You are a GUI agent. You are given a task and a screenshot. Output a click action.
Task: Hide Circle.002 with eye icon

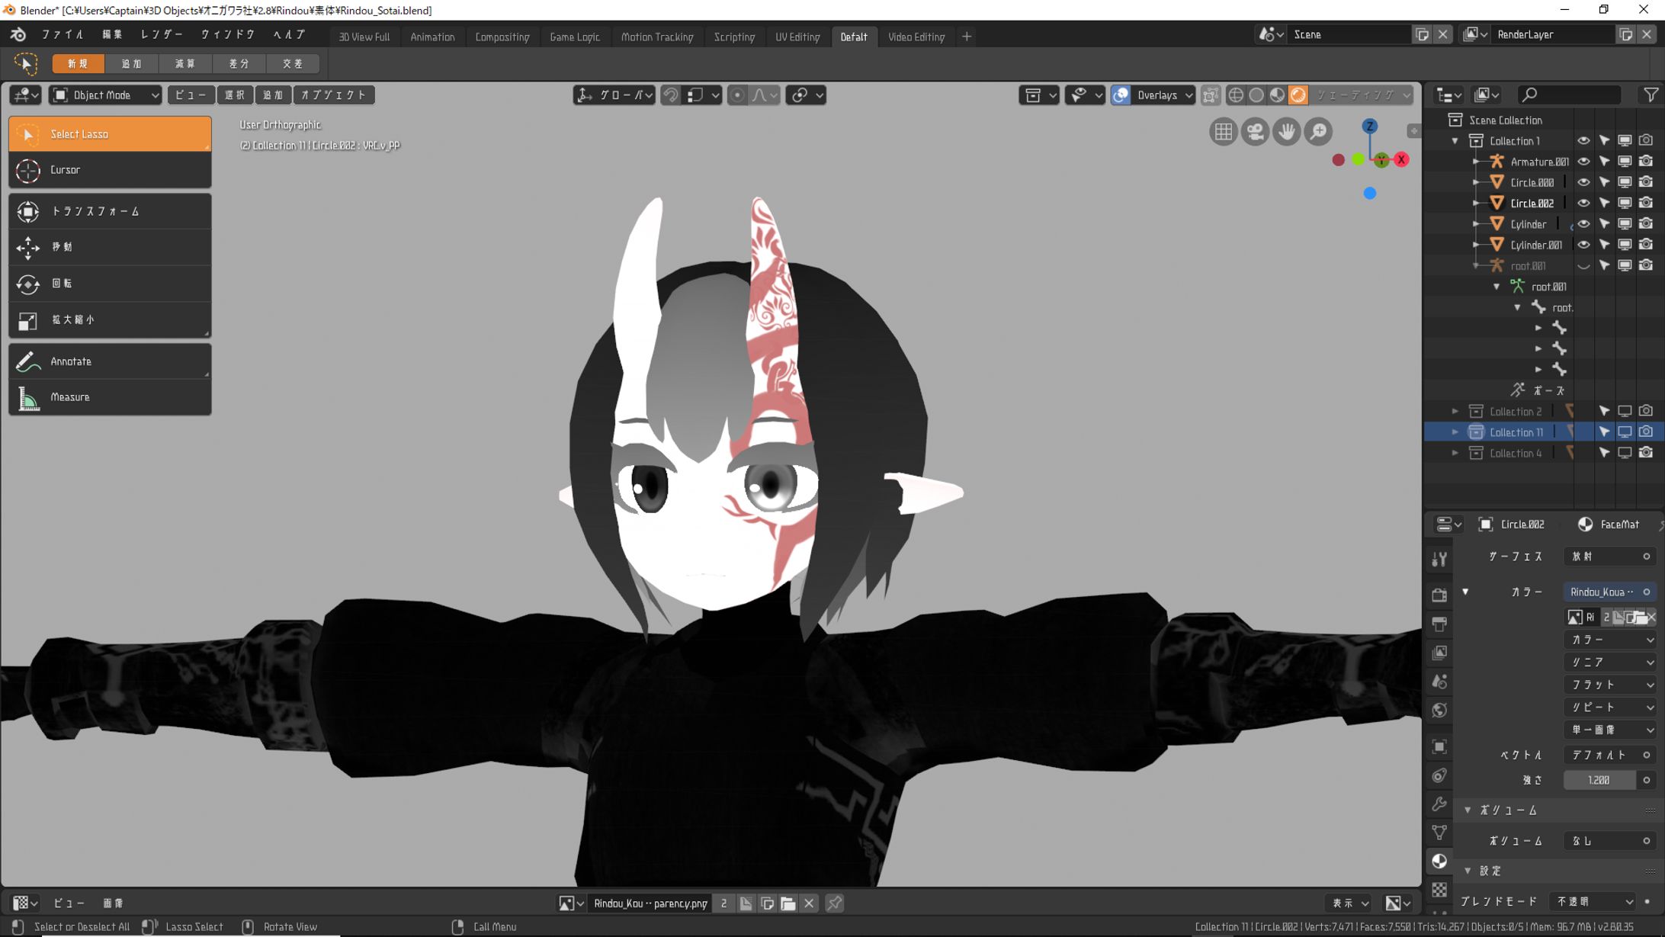(x=1583, y=203)
